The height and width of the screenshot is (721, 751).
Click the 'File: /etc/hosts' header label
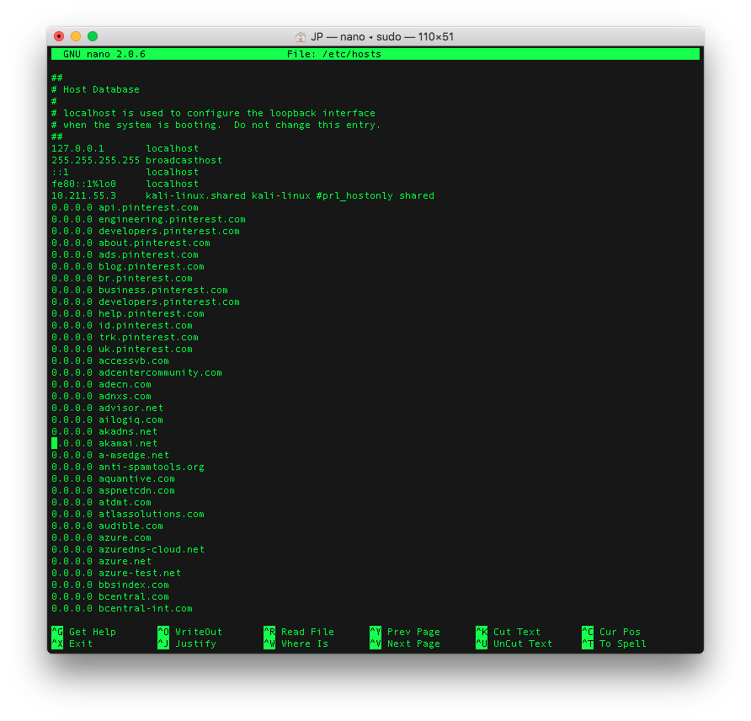334,54
